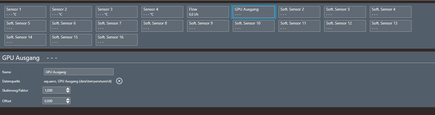435x115 pixels.
Task: Increase the Skalierung/Faktor value with up arrow
Action: point(68,89)
